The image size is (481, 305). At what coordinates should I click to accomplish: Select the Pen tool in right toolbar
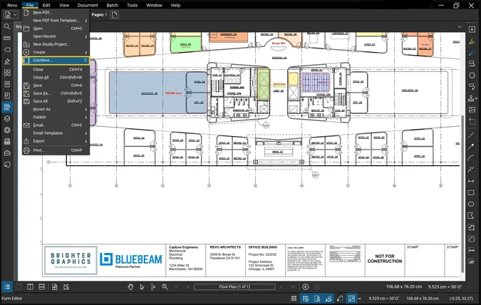pyautogui.click(x=472, y=53)
